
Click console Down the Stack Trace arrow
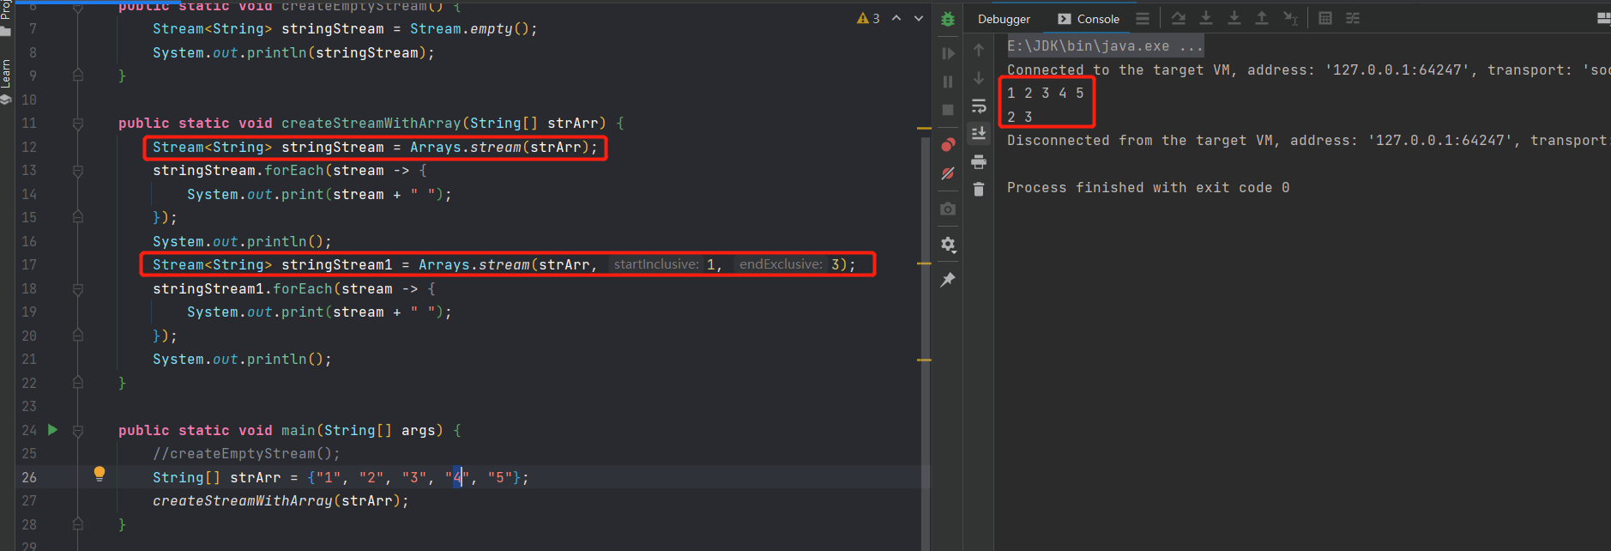click(979, 78)
